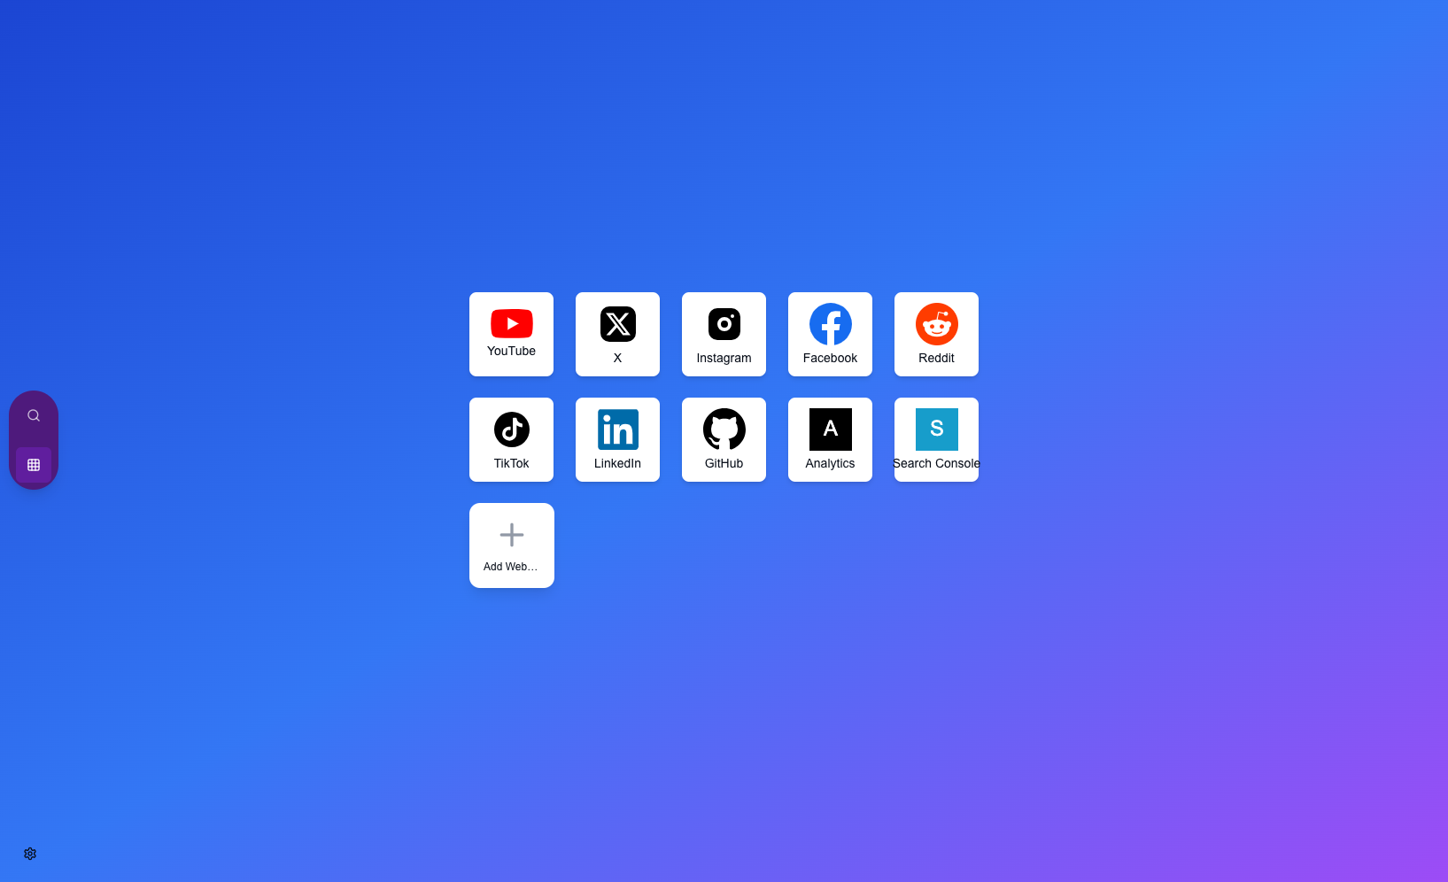Image resolution: width=1448 pixels, height=882 pixels.
Task: Launch the Instagram shortcut
Action: coord(724,334)
